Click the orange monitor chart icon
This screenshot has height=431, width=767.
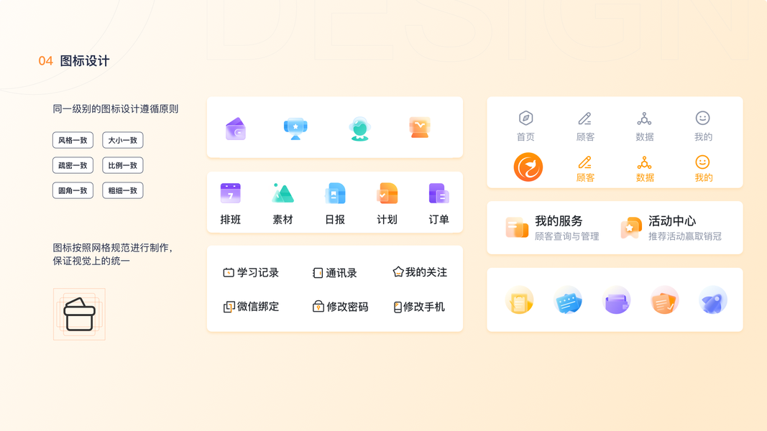tap(420, 128)
